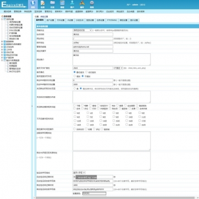Tick the 下载 module checkbox
The image size is (199, 199).
coord(74,106)
